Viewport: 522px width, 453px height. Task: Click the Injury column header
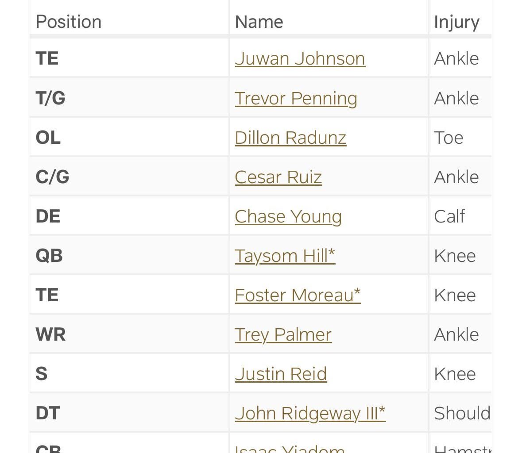(x=456, y=21)
